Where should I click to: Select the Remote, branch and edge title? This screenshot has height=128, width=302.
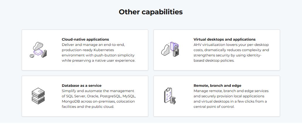(217, 86)
